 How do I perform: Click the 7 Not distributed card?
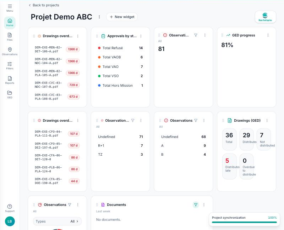coord(264,139)
